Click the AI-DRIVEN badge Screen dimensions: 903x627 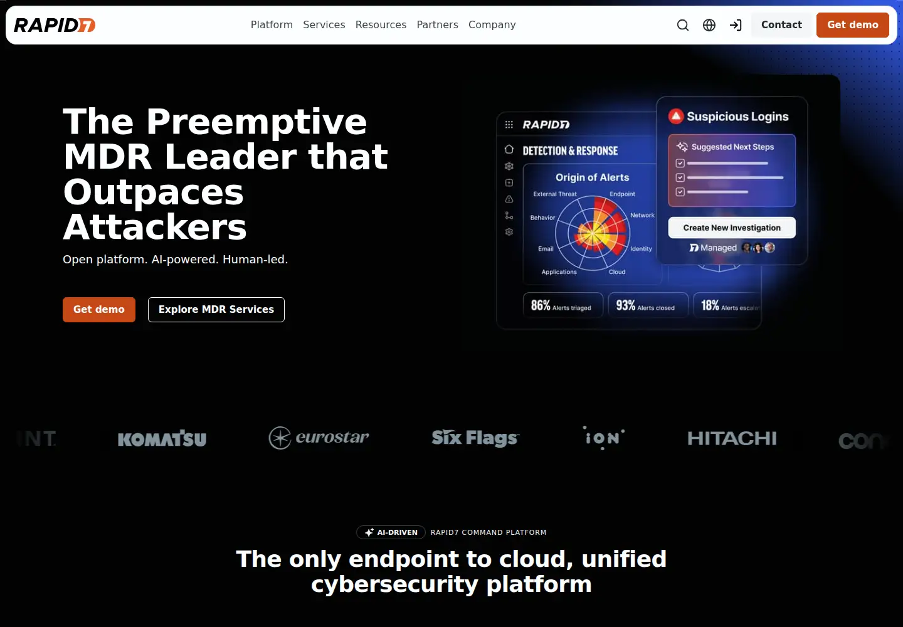coord(391,532)
